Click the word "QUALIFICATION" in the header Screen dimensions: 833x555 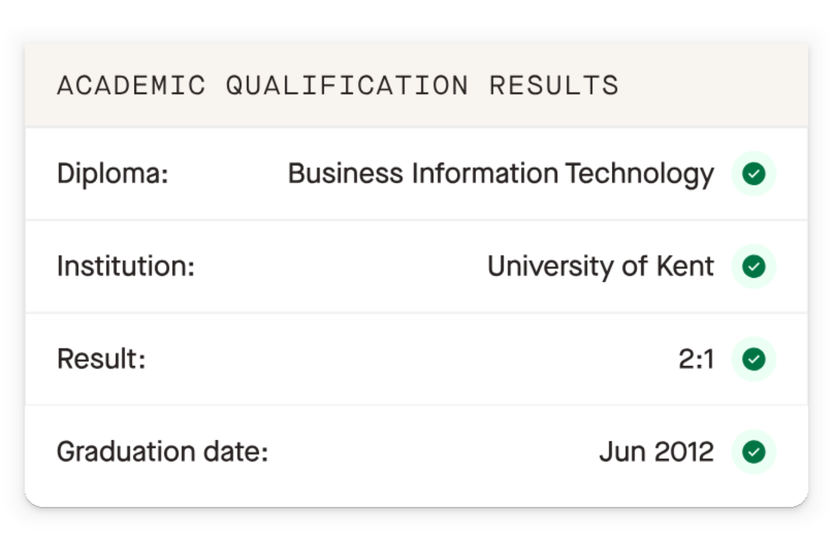[x=347, y=86]
